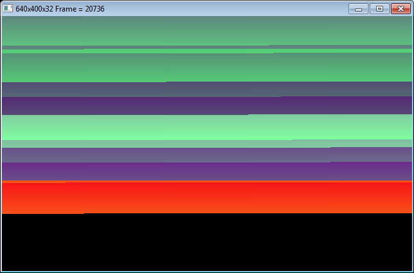This screenshot has height=273, width=414.
Task: Close the 640x400x32 Frame window
Action: [x=401, y=9]
